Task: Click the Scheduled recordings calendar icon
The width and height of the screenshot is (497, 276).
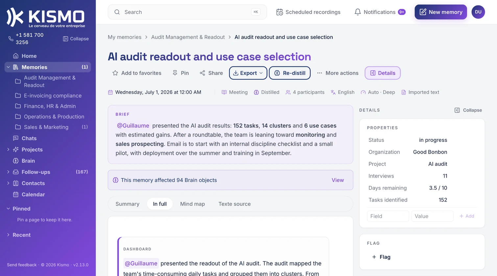Action: (x=280, y=12)
